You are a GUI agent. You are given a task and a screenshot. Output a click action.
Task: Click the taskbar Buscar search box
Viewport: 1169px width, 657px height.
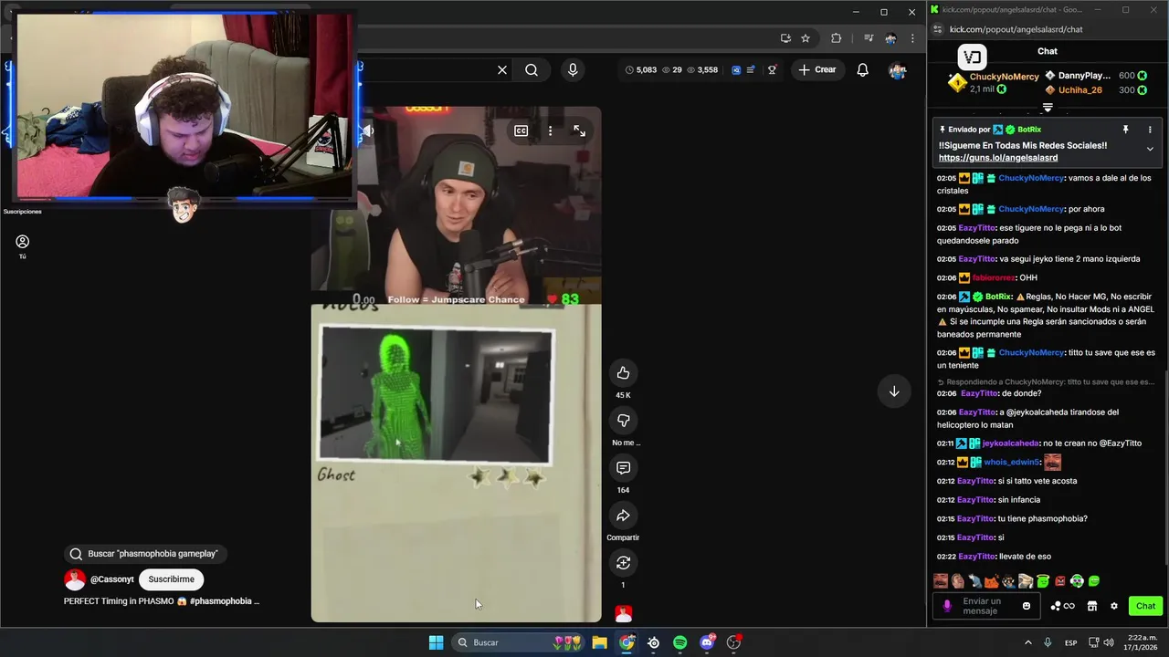[x=519, y=642]
